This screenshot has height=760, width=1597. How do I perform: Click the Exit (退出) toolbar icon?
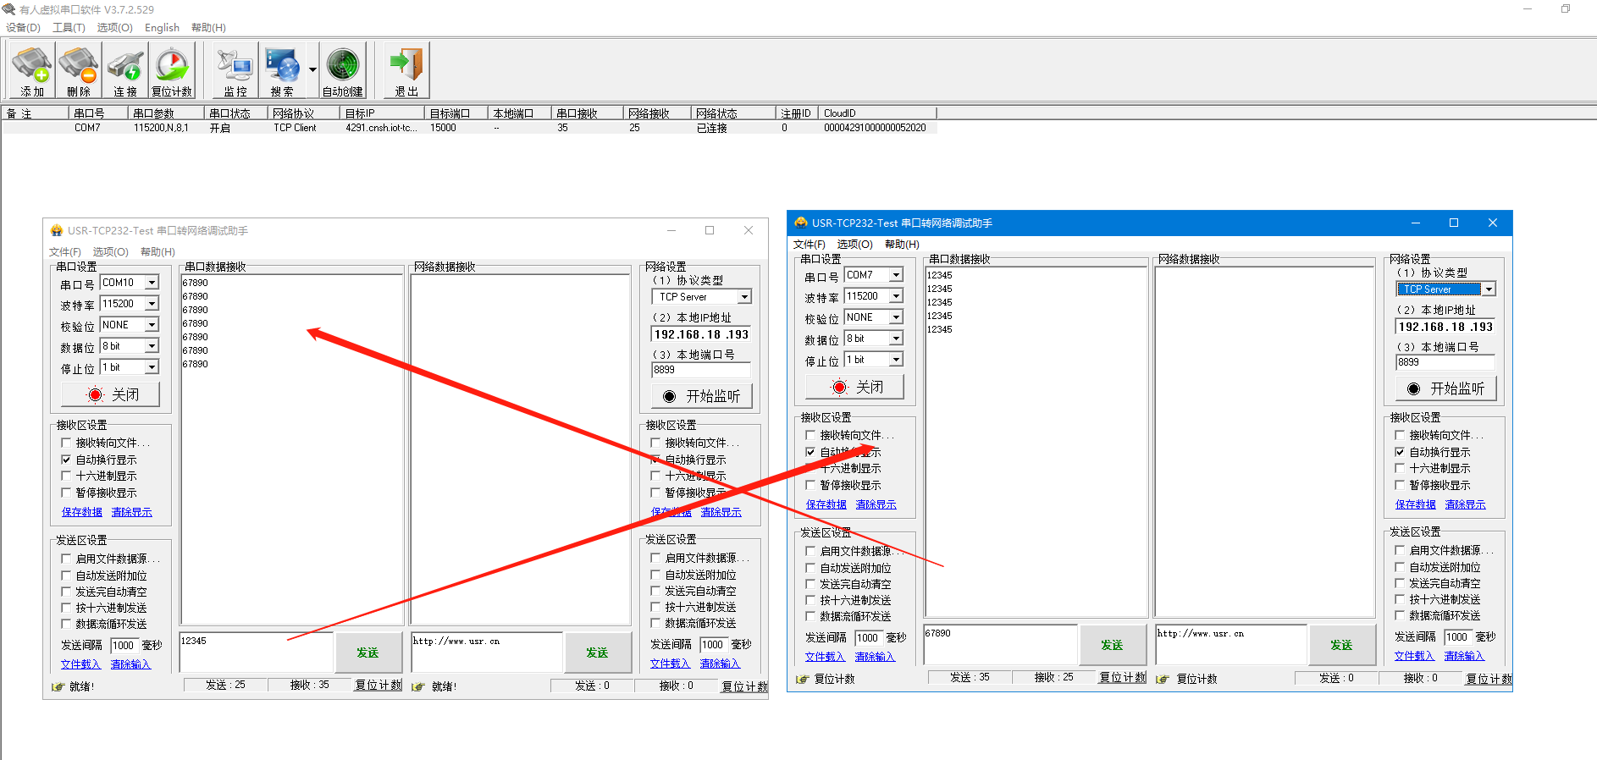406,71
